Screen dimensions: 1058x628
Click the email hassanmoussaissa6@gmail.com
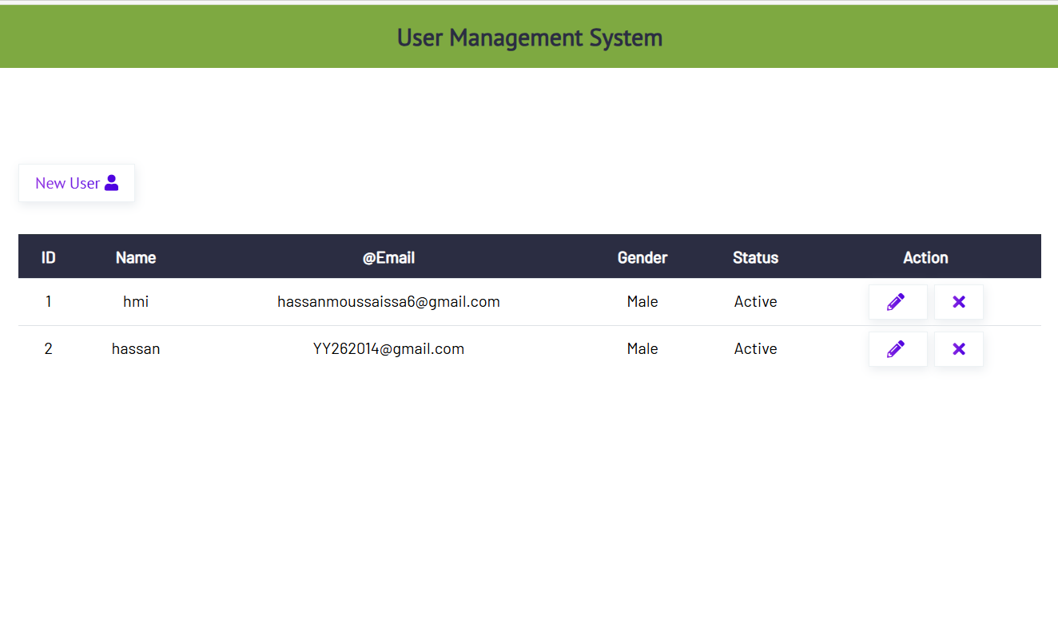pos(388,301)
